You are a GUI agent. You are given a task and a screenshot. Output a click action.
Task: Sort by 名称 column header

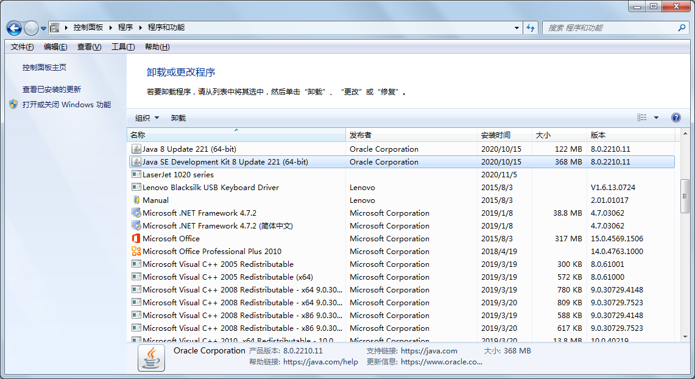236,135
